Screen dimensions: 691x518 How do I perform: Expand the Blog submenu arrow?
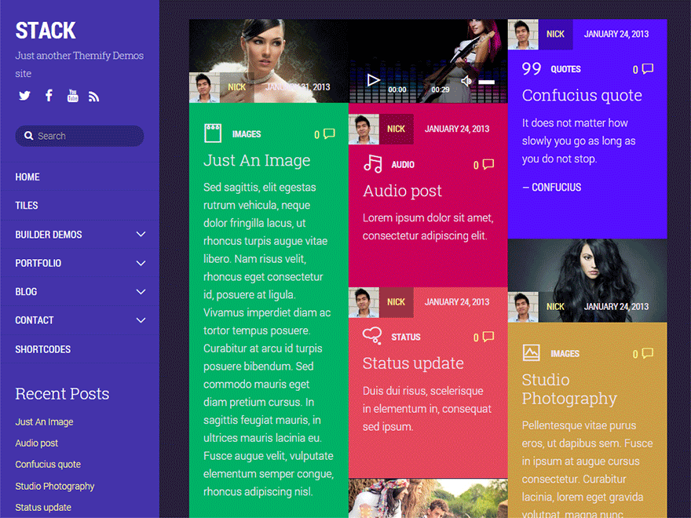[x=141, y=291]
